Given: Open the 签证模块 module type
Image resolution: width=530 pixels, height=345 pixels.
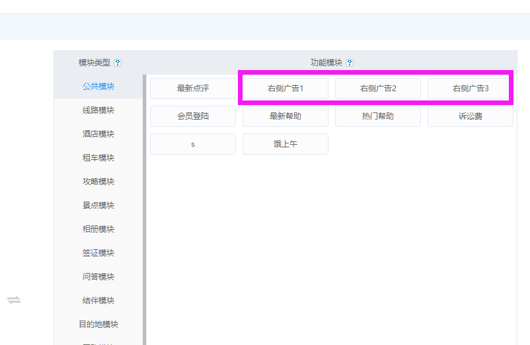Looking at the screenshot, I should click(98, 253).
